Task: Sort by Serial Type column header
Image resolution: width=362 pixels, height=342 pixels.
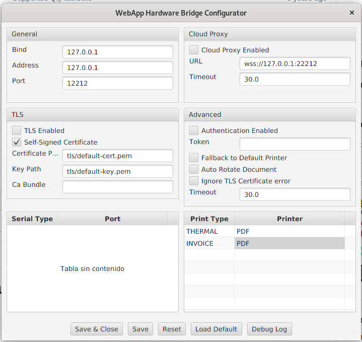Action: click(x=32, y=219)
